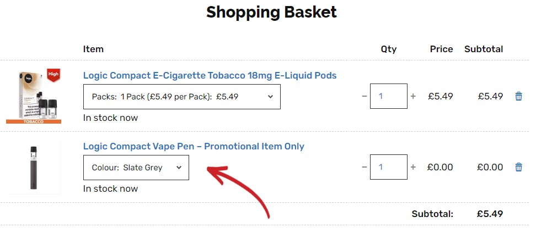Click the Qty column header
This screenshot has width=536, height=228.
coord(388,49)
